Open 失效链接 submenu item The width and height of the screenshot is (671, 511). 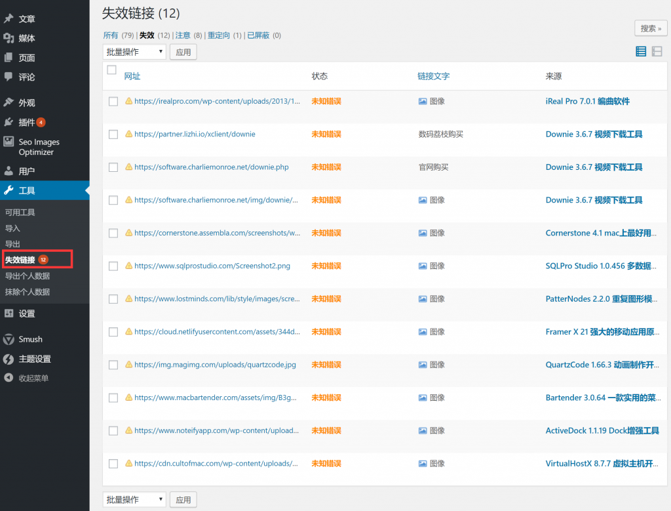point(20,260)
